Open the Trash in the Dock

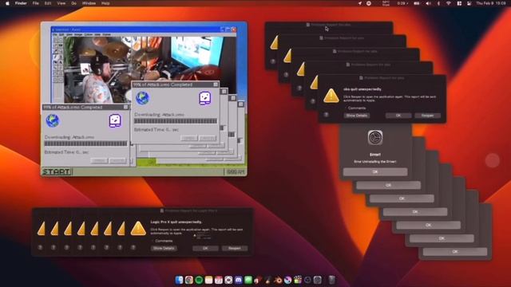click(331, 280)
